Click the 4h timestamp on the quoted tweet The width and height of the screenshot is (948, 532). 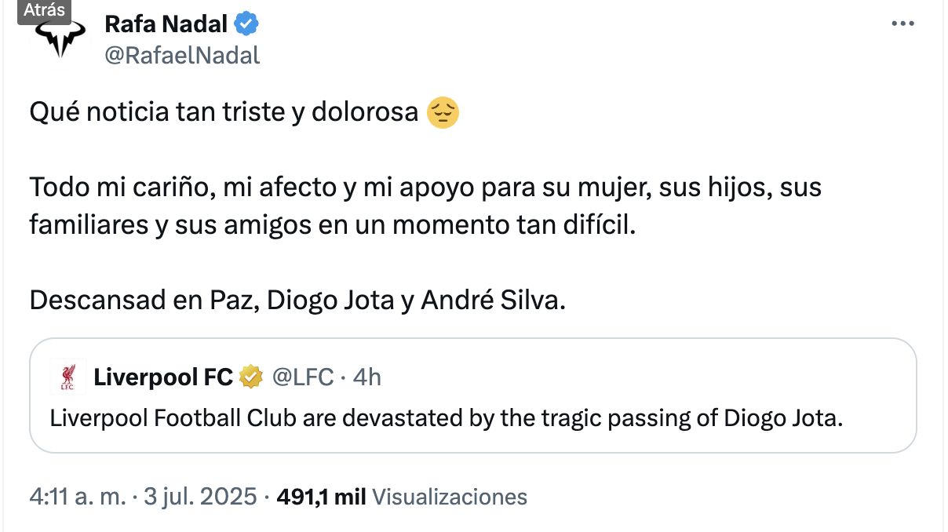(x=367, y=377)
